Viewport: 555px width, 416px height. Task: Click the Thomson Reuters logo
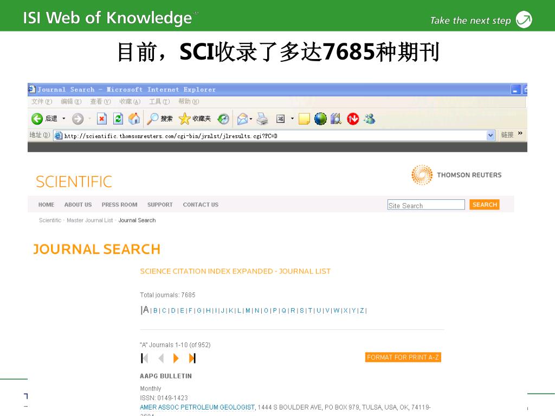456,175
